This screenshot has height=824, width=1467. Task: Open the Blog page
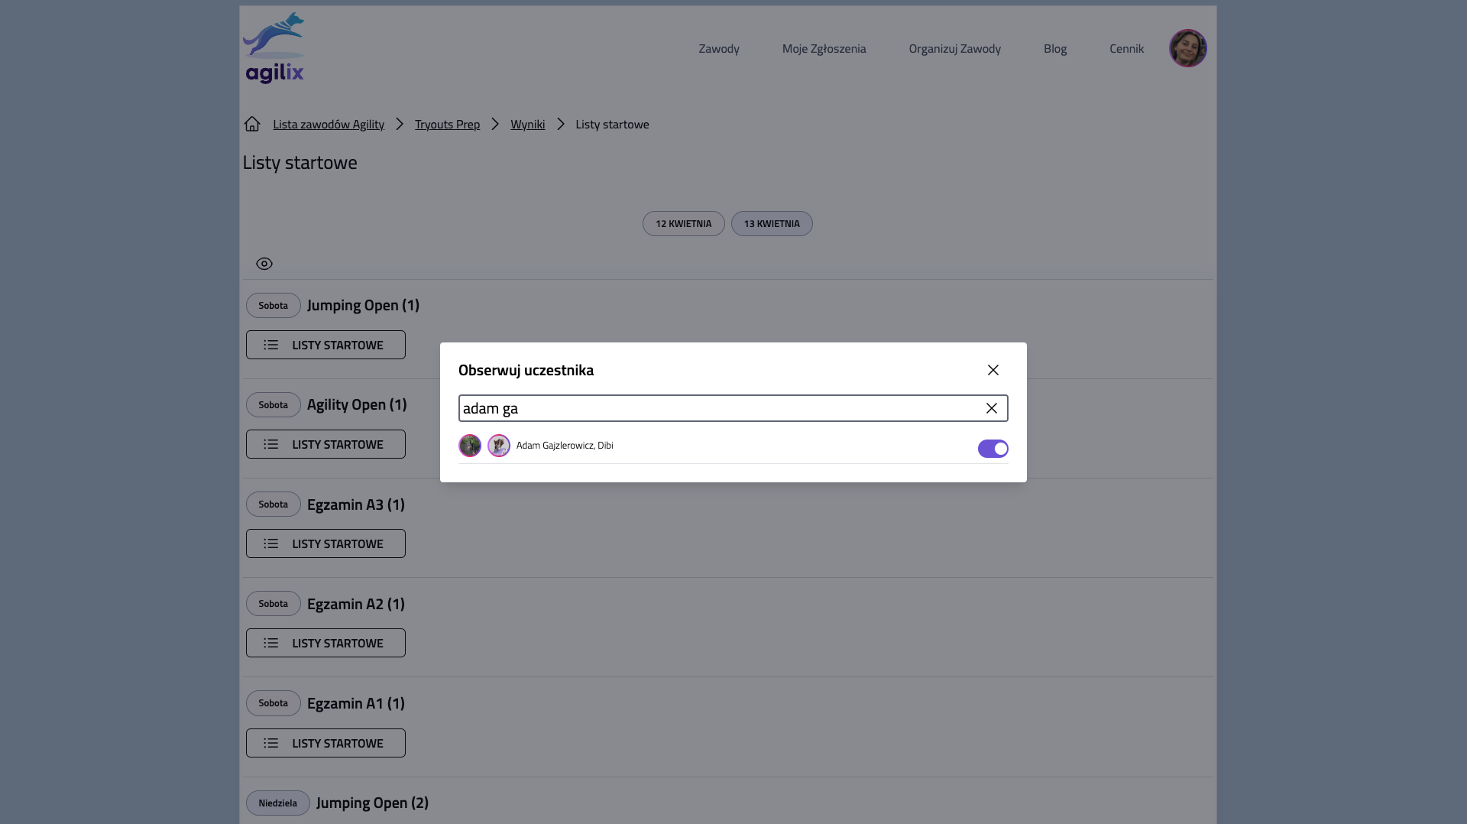(1055, 48)
